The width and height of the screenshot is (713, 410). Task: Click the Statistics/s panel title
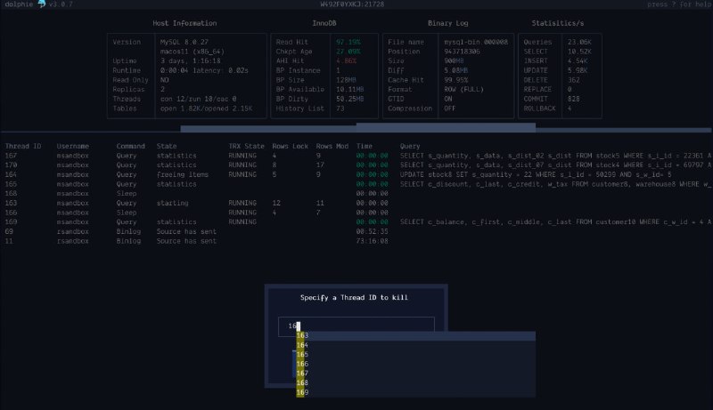coord(558,23)
